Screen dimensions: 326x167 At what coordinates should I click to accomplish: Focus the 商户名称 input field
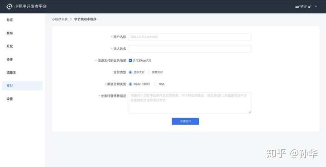pyautogui.click(x=190, y=37)
